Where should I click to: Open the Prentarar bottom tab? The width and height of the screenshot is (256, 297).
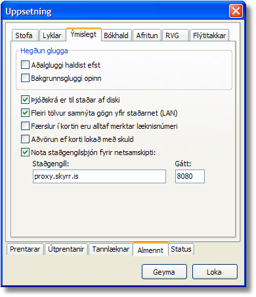click(25, 249)
